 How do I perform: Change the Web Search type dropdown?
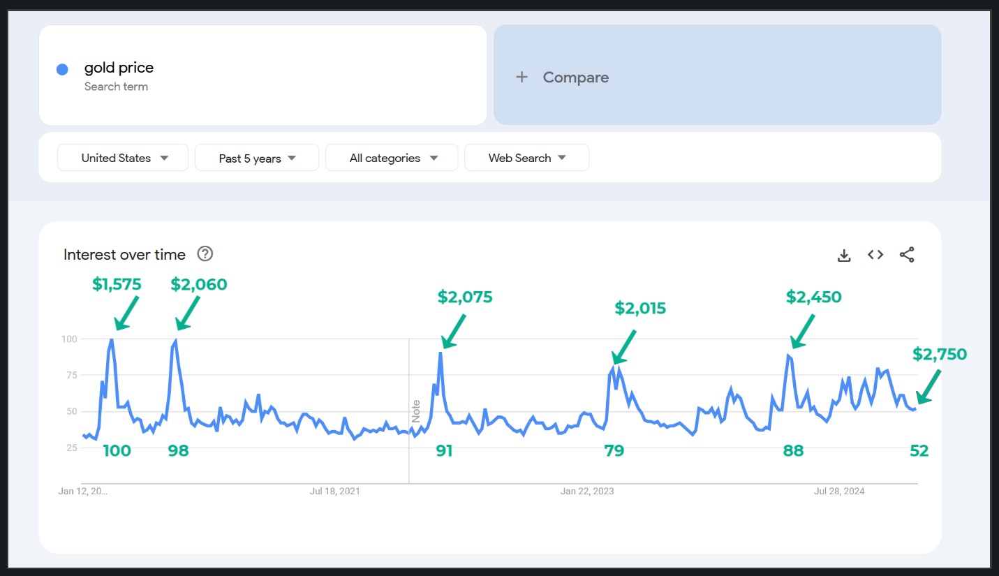coord(526,158)
